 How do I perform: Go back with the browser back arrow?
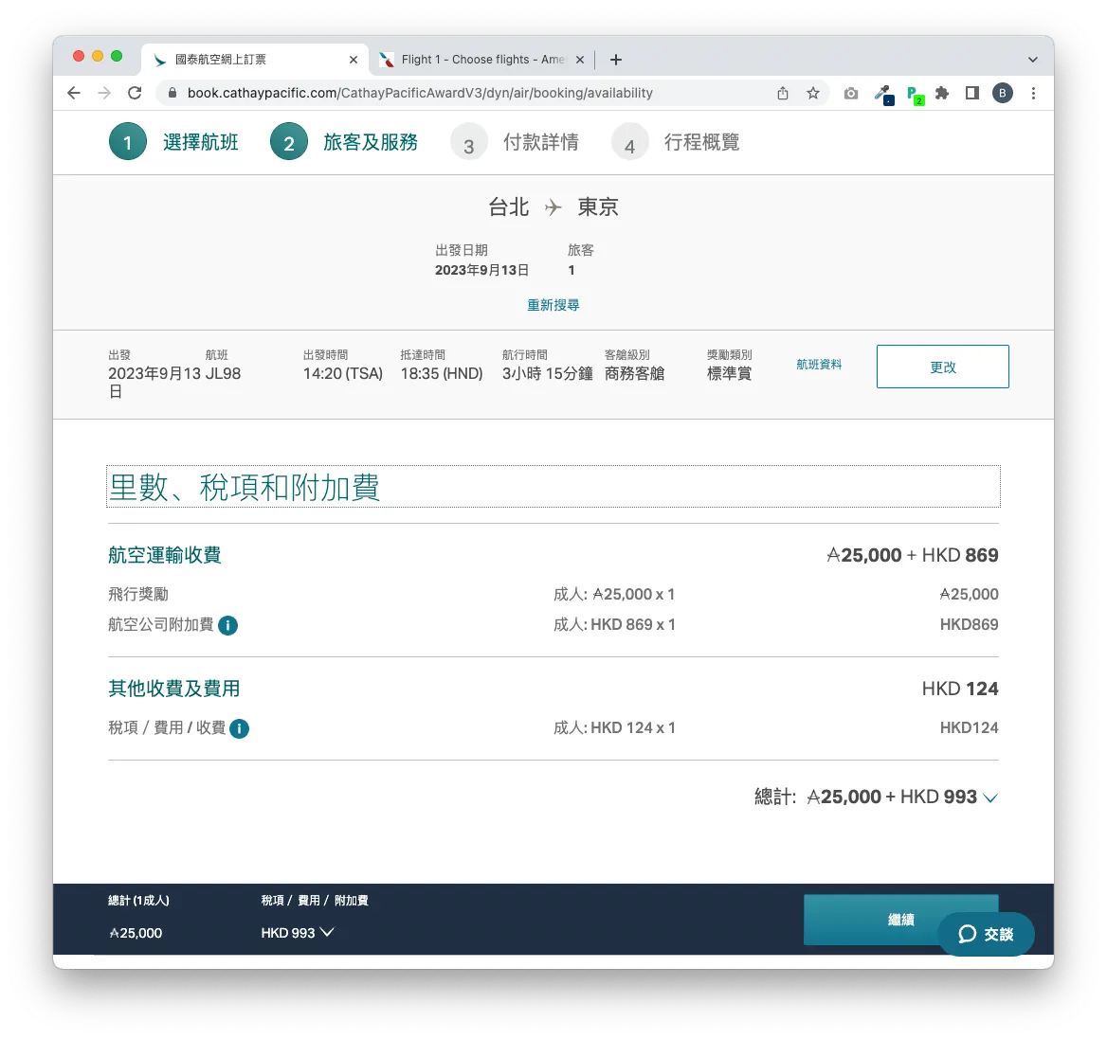(x=73, y=93)
